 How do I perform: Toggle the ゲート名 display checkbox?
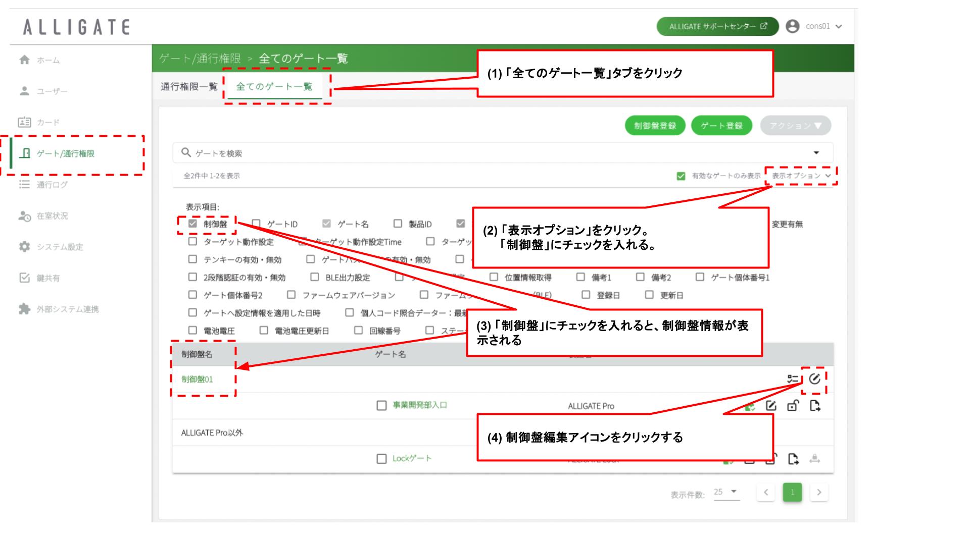tap(327, 224)
